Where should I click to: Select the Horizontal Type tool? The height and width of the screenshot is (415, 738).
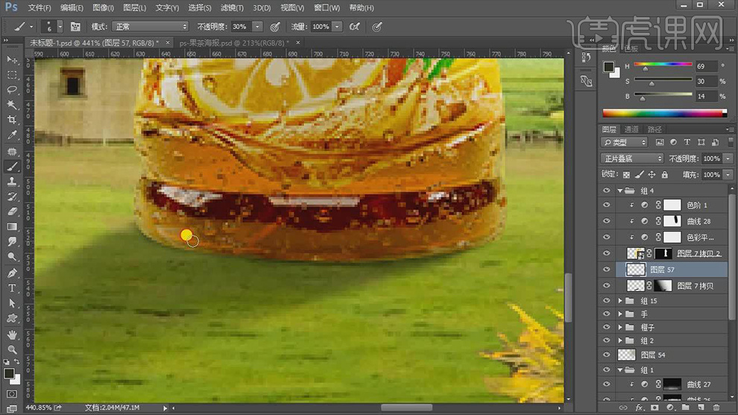[12, 288]
